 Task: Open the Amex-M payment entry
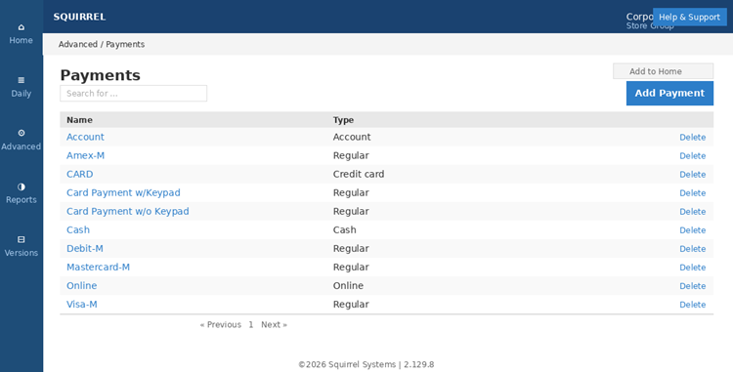pyautogui.click(x=86, y=155)
